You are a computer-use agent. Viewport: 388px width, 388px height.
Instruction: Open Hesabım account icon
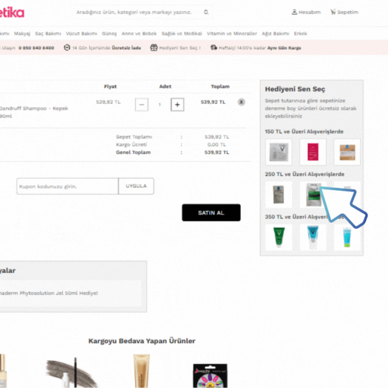[294, 12]
